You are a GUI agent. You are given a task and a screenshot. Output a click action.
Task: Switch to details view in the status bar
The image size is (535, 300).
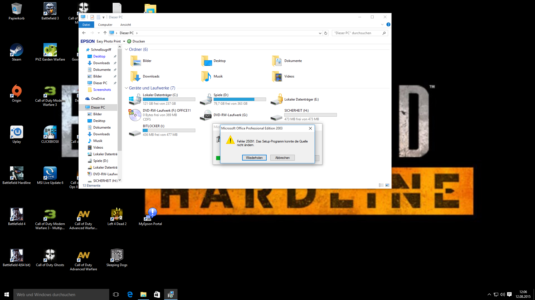381,185
